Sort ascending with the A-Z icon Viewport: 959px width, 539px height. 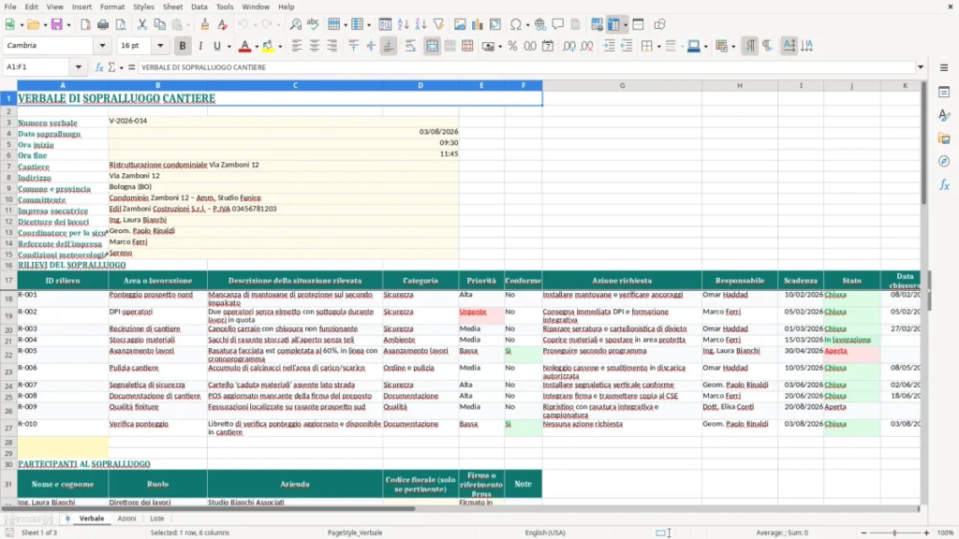coord(403,24)
